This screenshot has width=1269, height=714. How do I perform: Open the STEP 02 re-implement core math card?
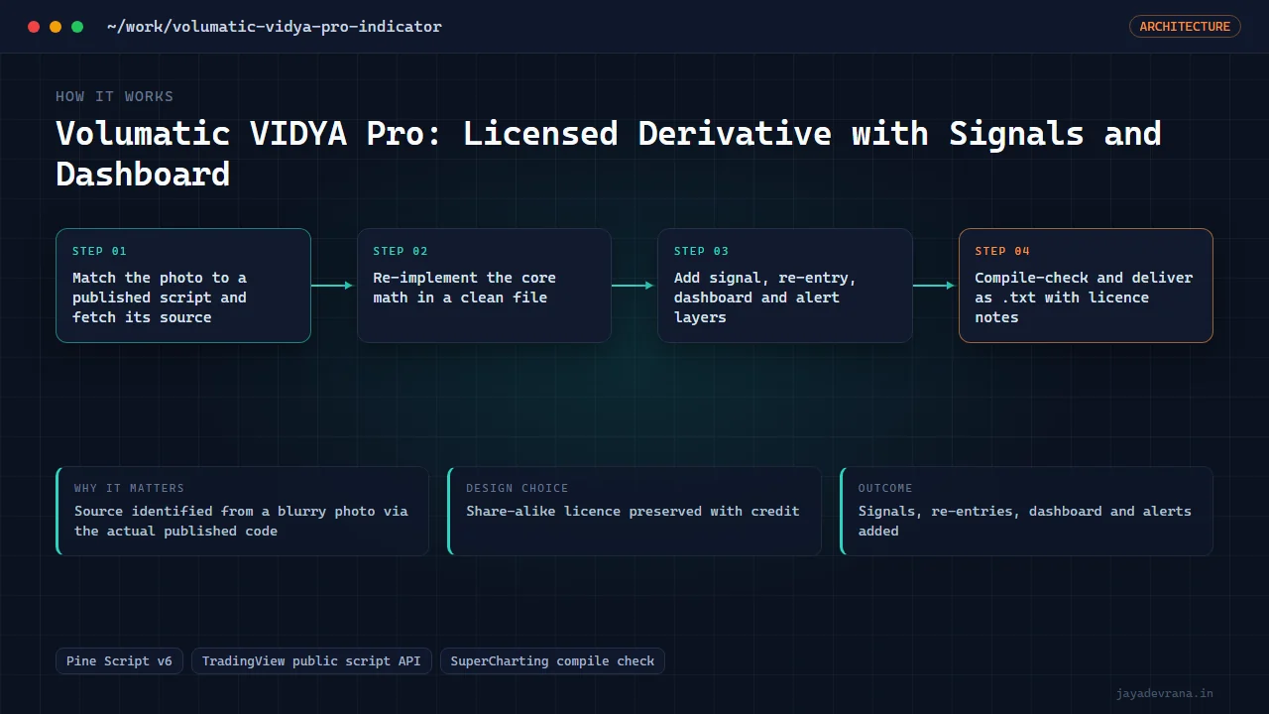click(484, 286)
